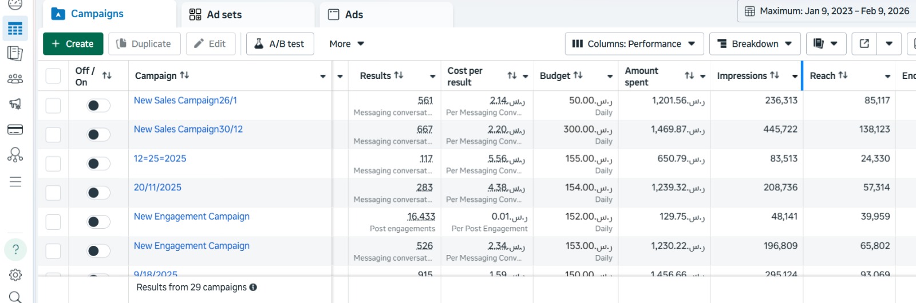The height and width of the screenshot is (303, 916).
Task: Click the green Create button
Action: 73,43
